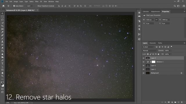This screenshot has width=186, height=104.
Task: Switch to the Libraries tab
Action: (x=146, y=12)
